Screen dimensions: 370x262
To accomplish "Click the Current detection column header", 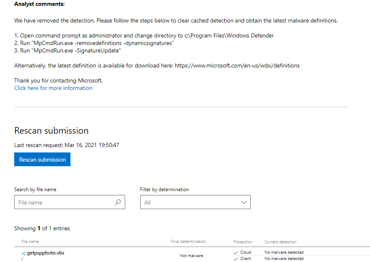I will (x=280, y=242).
